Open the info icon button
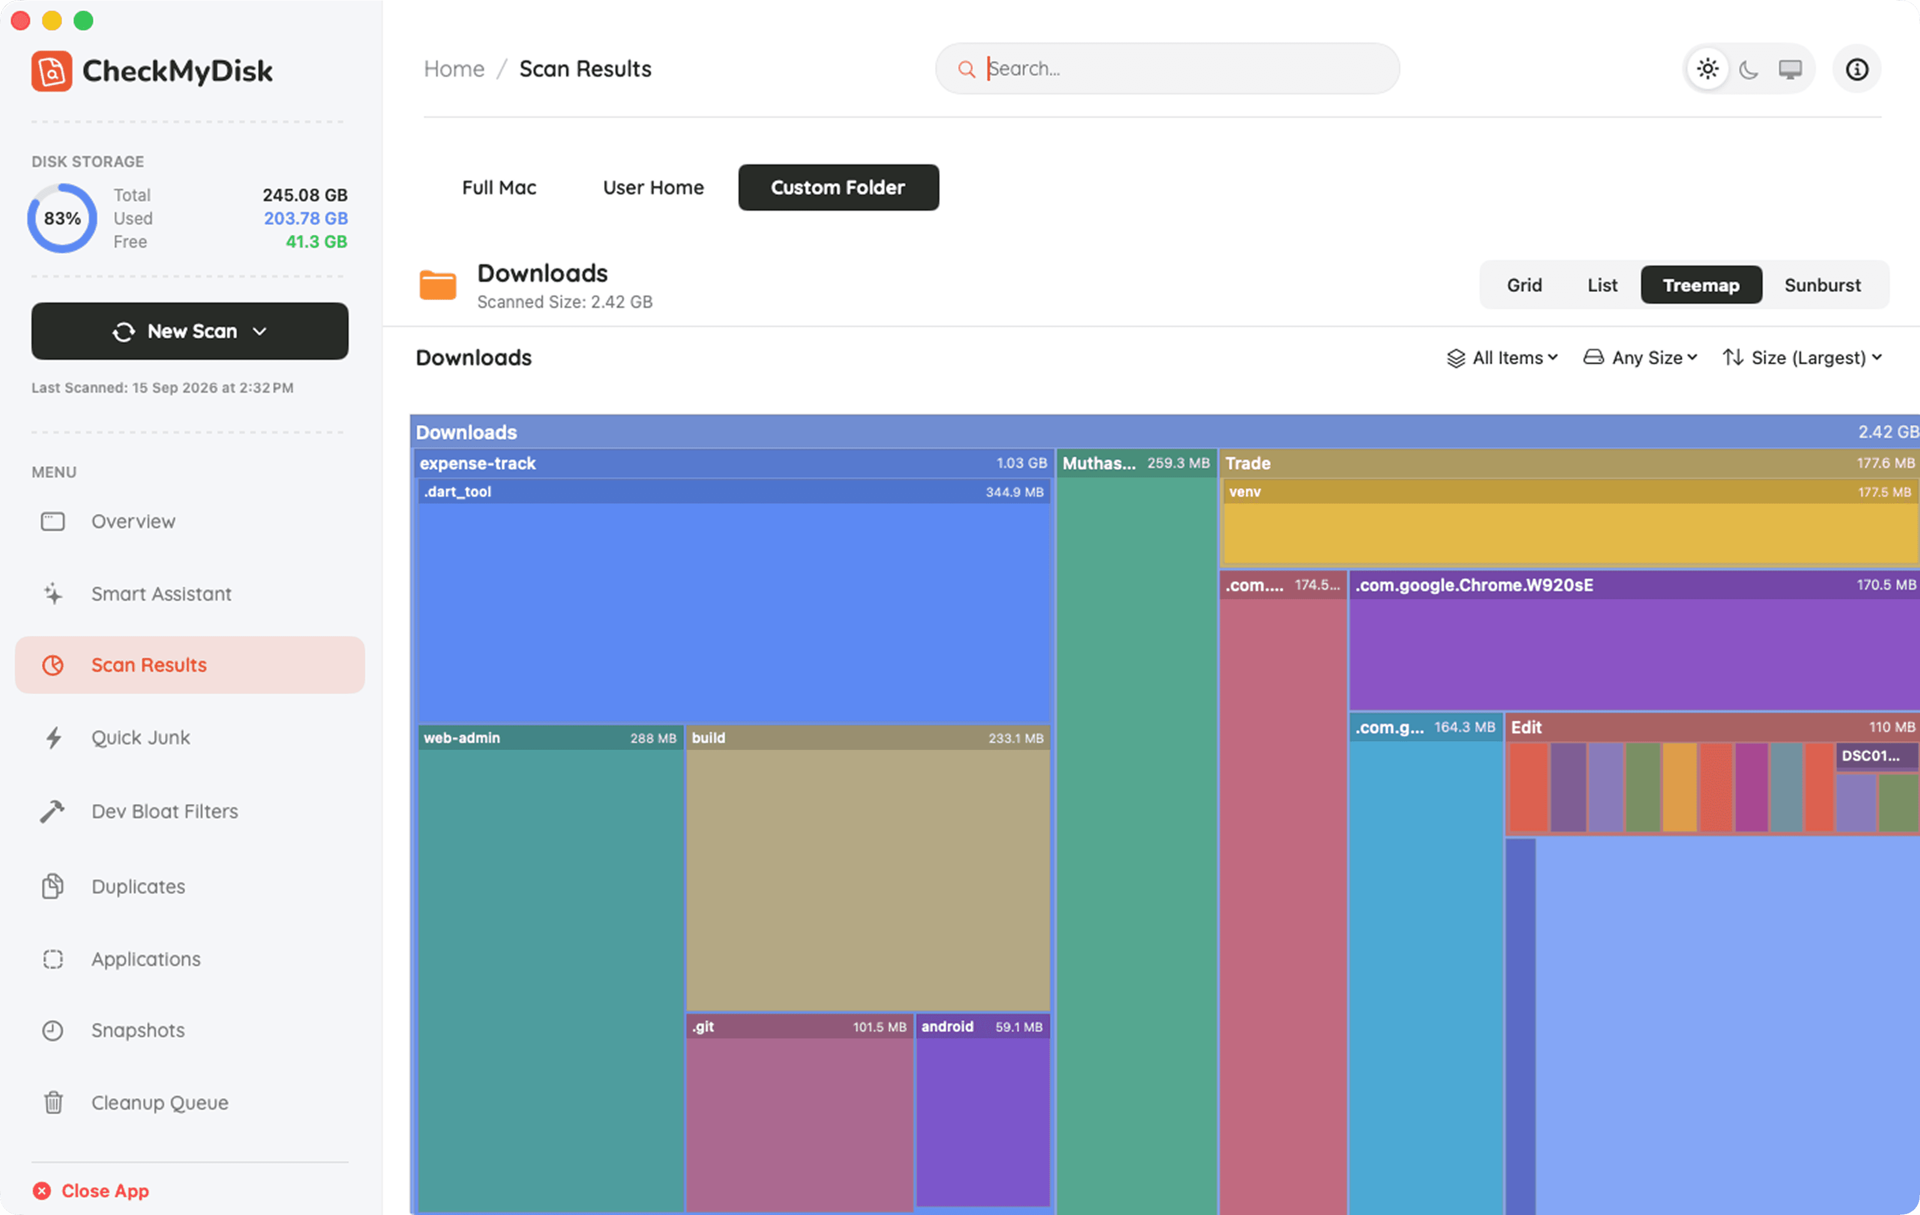1920x1215 pixels. click(1856, 70)
